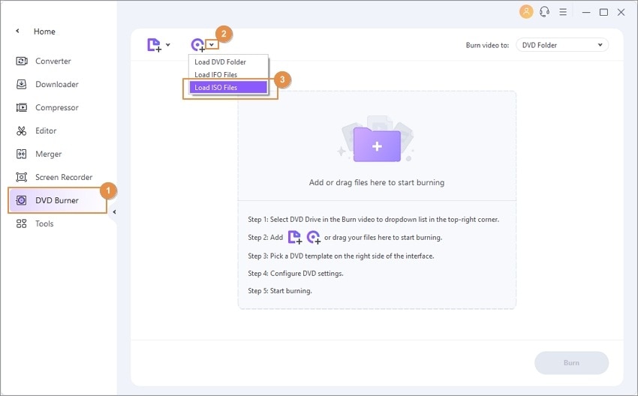Open the Converter tool in sidebar

coord(44,61)
